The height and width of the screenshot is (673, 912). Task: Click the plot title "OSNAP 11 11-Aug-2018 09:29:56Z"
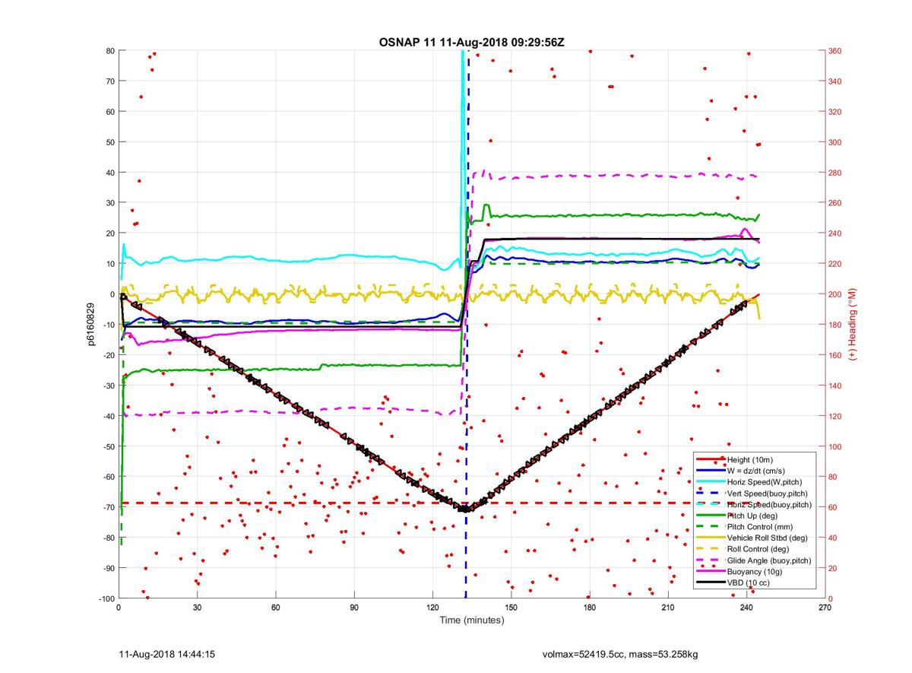click(x=471, y=42)
